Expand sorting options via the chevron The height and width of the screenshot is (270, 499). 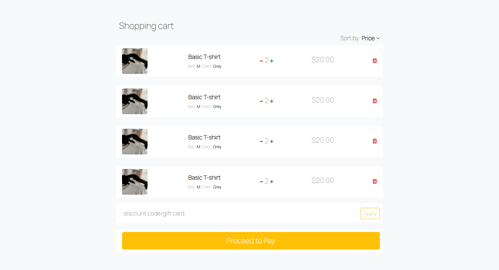coord(378,38)
